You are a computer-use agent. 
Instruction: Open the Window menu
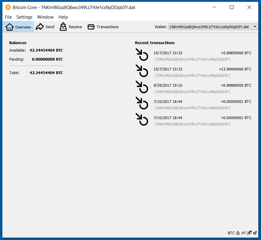coord(45,17)
